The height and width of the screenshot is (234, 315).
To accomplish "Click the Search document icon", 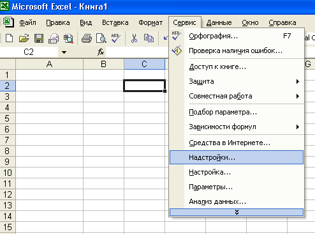I will pyautogui.click(x=69, y=38).
